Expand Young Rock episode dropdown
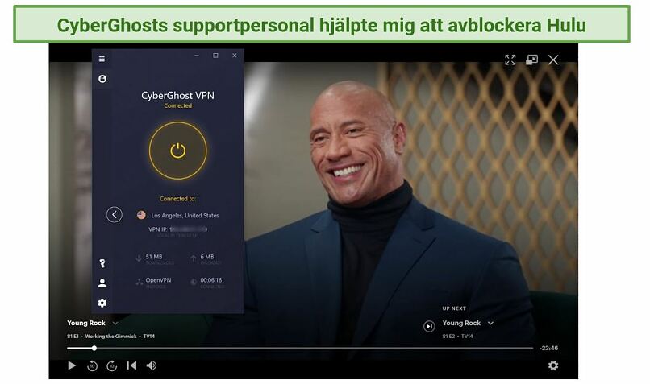Screen dimensions: 650x384 pos(115,323)
